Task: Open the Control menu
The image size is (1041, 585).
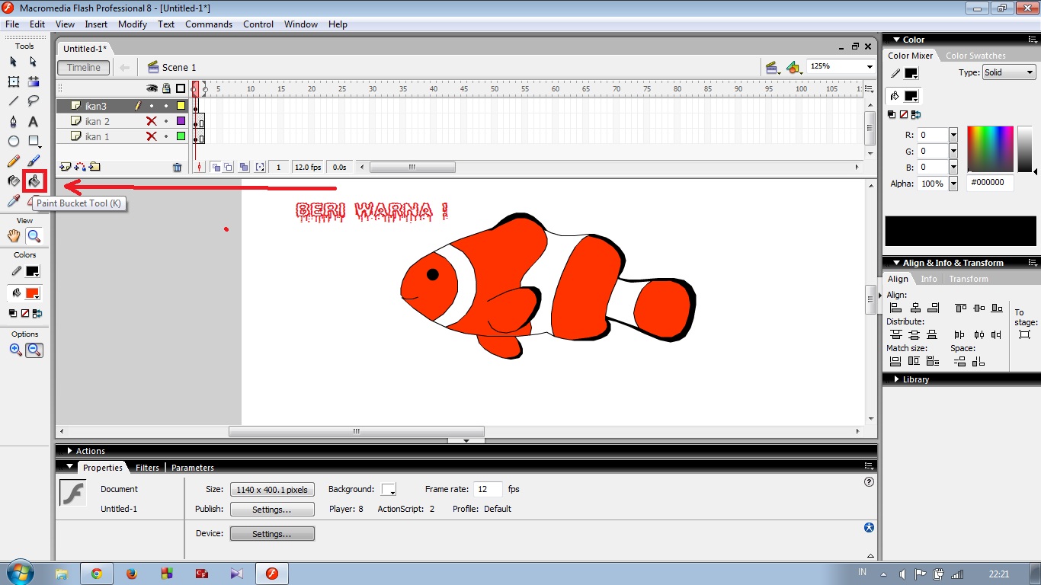Action: pos(258,24)
